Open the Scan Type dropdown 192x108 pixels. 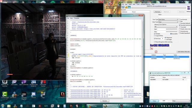168,19
